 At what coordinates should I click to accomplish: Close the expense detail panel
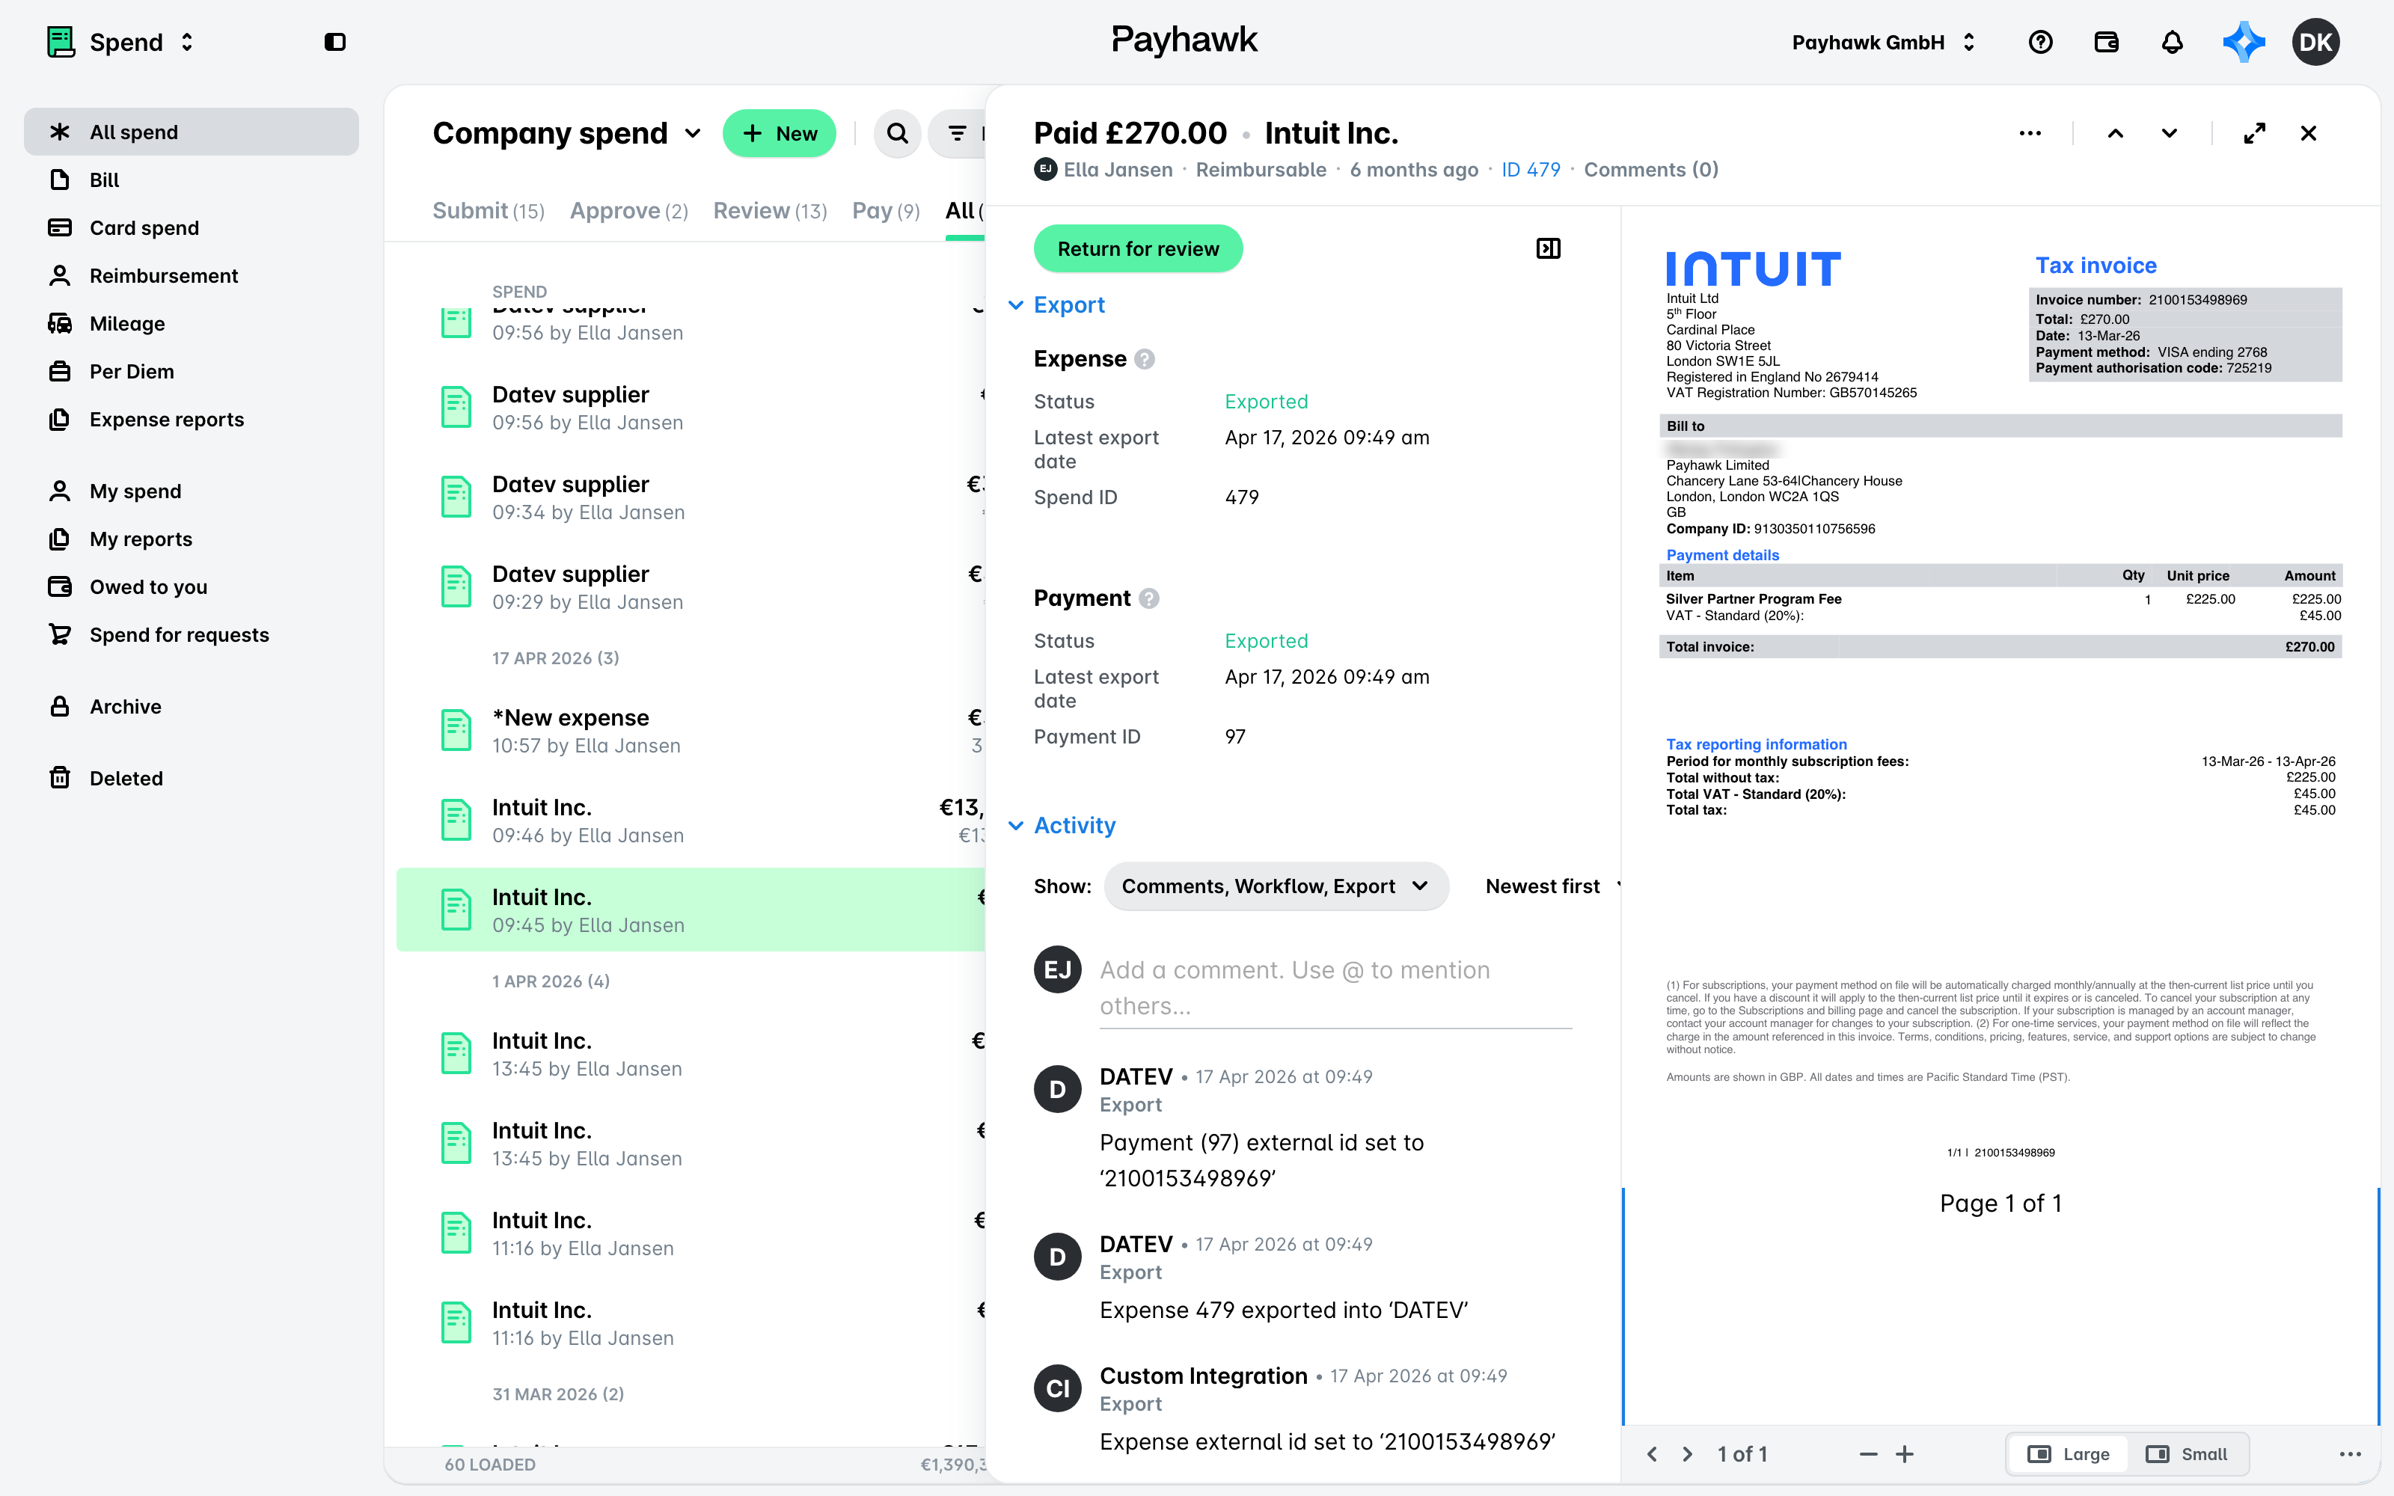coord(2309,132)
